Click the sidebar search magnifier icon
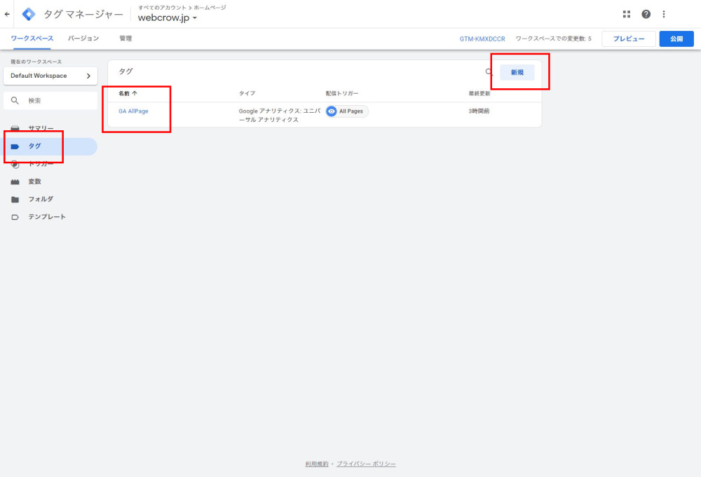 click(x=15, y=100)
